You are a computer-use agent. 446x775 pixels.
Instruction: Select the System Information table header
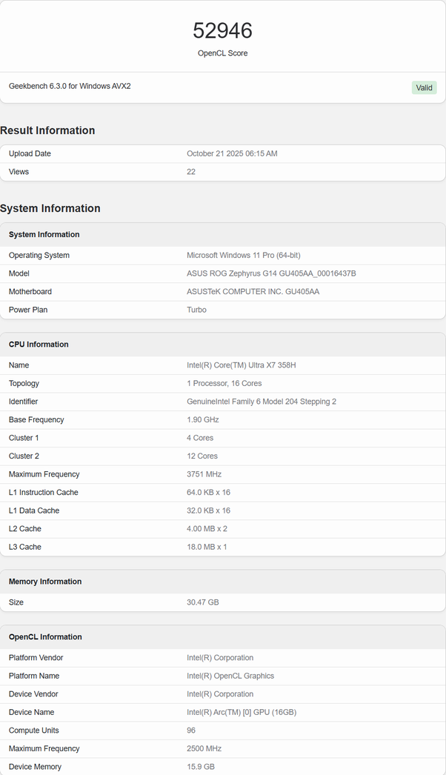[44, 235]
